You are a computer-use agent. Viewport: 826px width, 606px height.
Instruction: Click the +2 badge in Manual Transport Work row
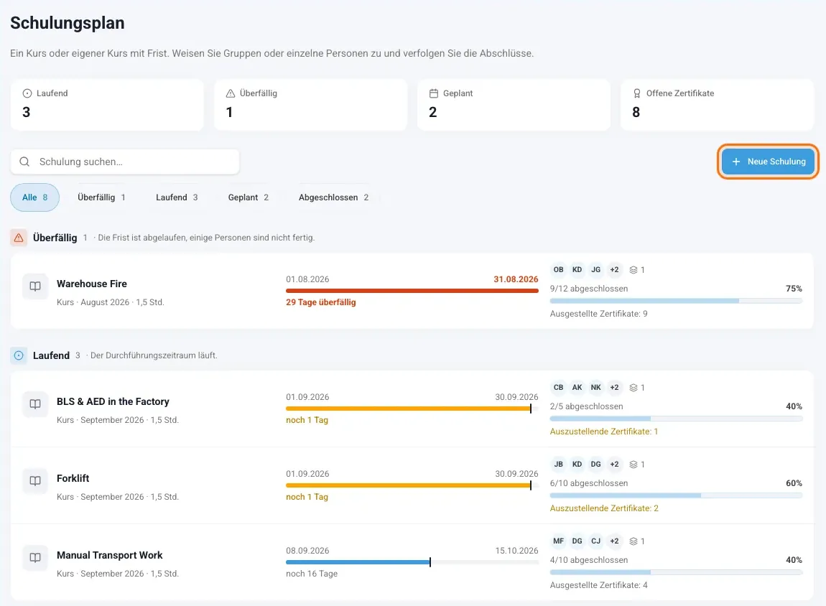coord(614,541)
